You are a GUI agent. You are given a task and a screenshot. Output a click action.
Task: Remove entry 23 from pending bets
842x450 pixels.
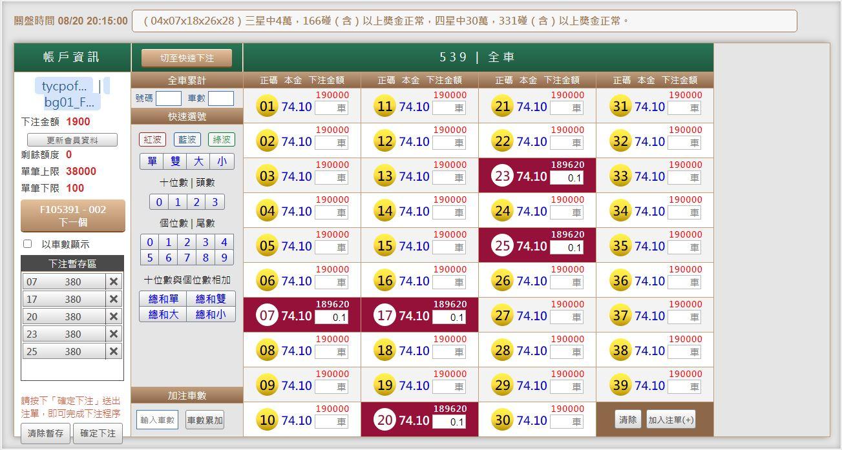point(114,334)
